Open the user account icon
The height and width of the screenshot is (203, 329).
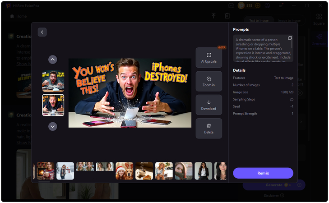pos(267,6)
